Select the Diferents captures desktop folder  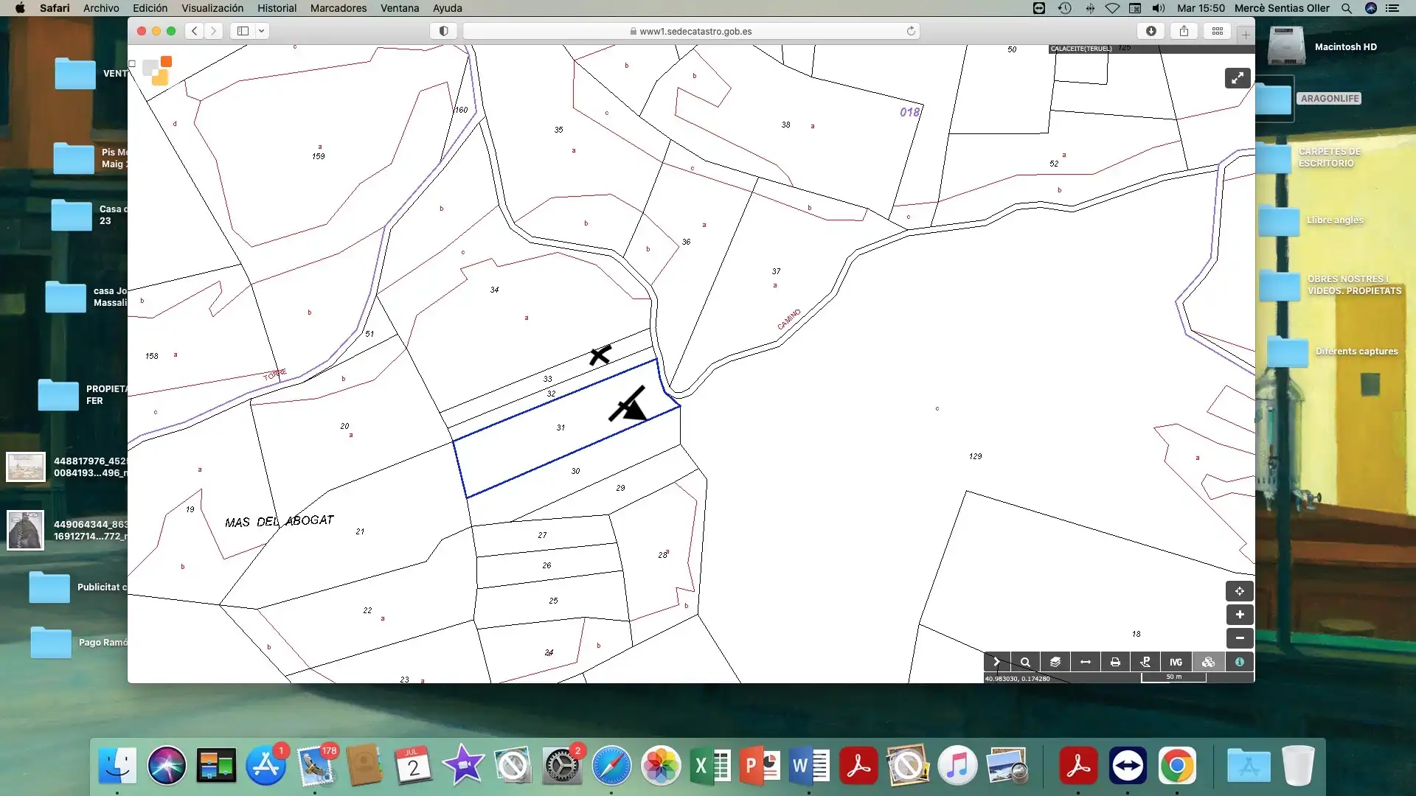(1288, 352)
